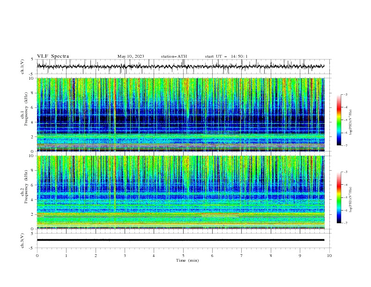Click the color bar beside ch.2 spectrogram
Image resolution: width=371 pixels, height=287 pixels.
pyautogui.click(x=339, y=197)
